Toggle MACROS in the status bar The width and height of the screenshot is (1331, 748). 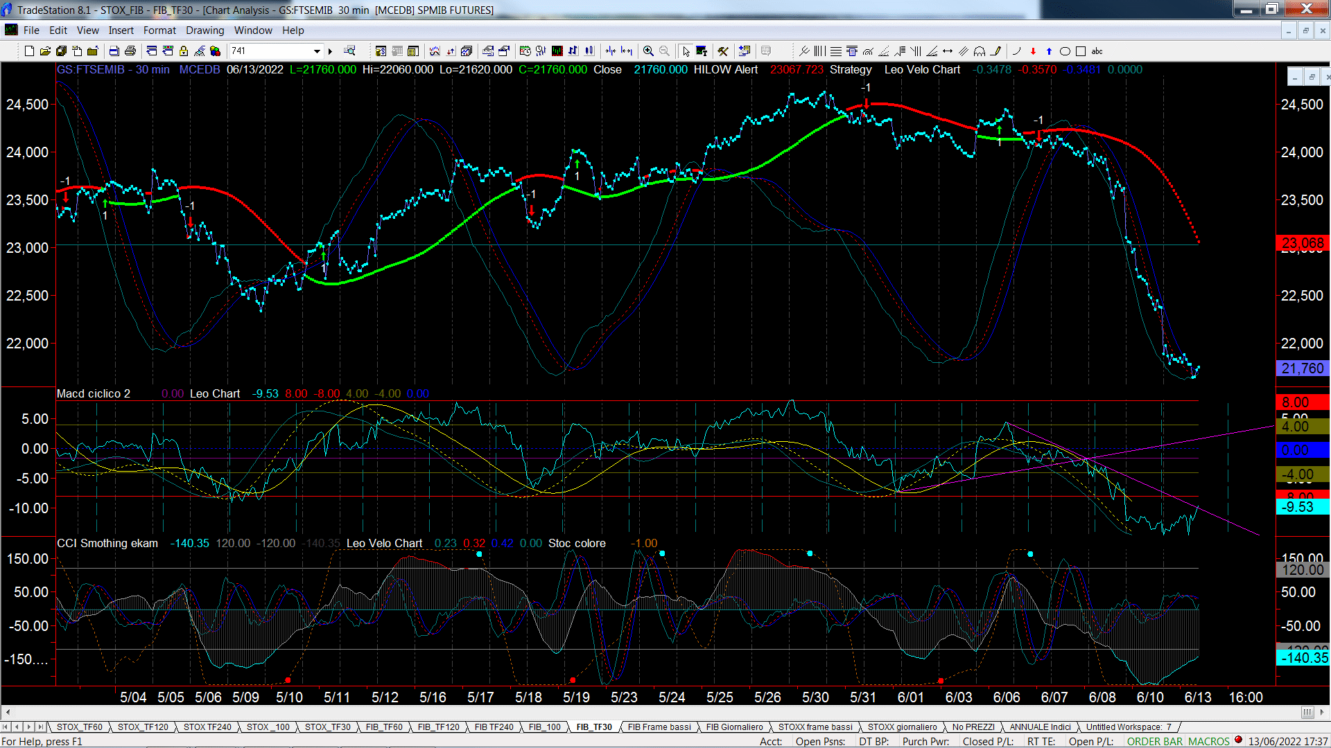1208,741
